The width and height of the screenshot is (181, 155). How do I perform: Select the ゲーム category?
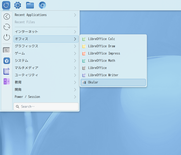click(x=46, y=53)
